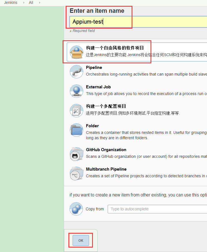Click the Copy from spheres icon
This screenshot has height=252, width=207.
pyautogui.click(x=76, y=209)
